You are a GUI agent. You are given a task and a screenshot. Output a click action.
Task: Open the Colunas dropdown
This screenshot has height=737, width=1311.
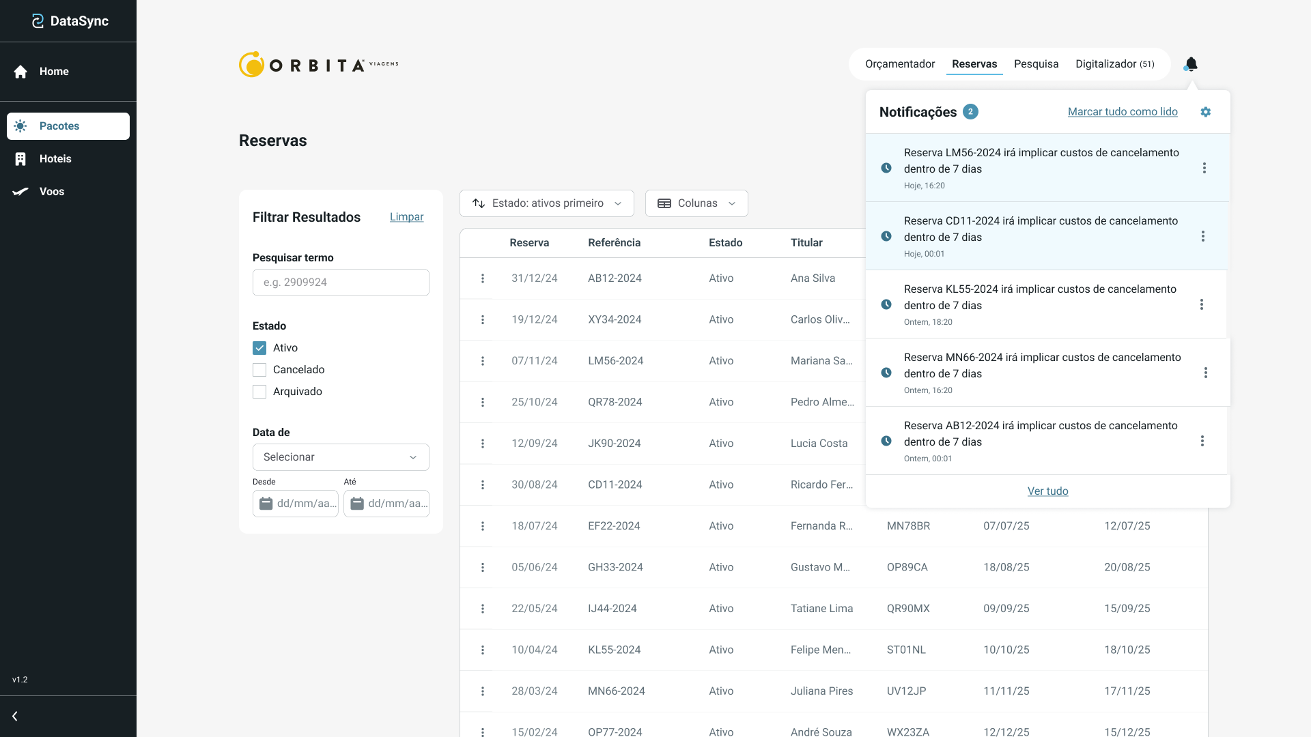[696, 203]
